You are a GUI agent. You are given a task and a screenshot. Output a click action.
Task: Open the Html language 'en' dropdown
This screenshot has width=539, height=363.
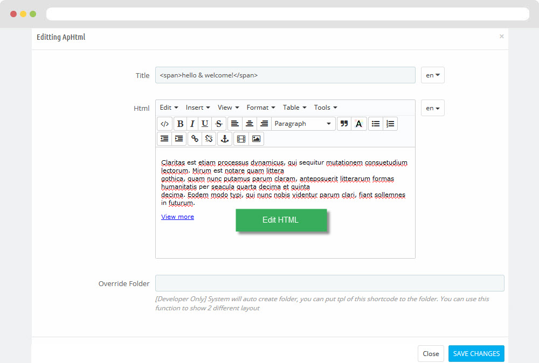click(433, 108)
